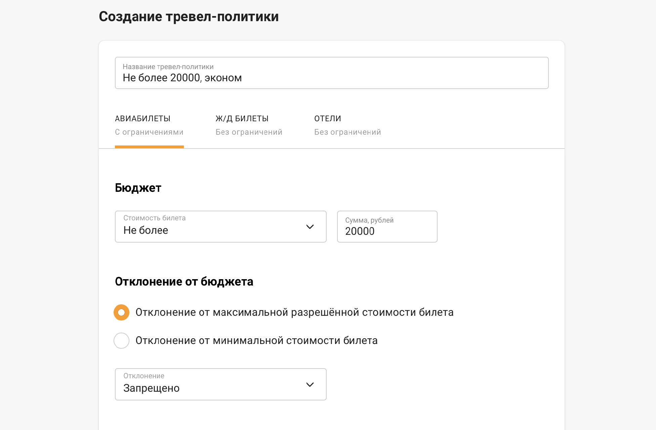Open the Ж/Д билеты tab
656x430 pixels.
pyautogui.click(x=242, y=119)
